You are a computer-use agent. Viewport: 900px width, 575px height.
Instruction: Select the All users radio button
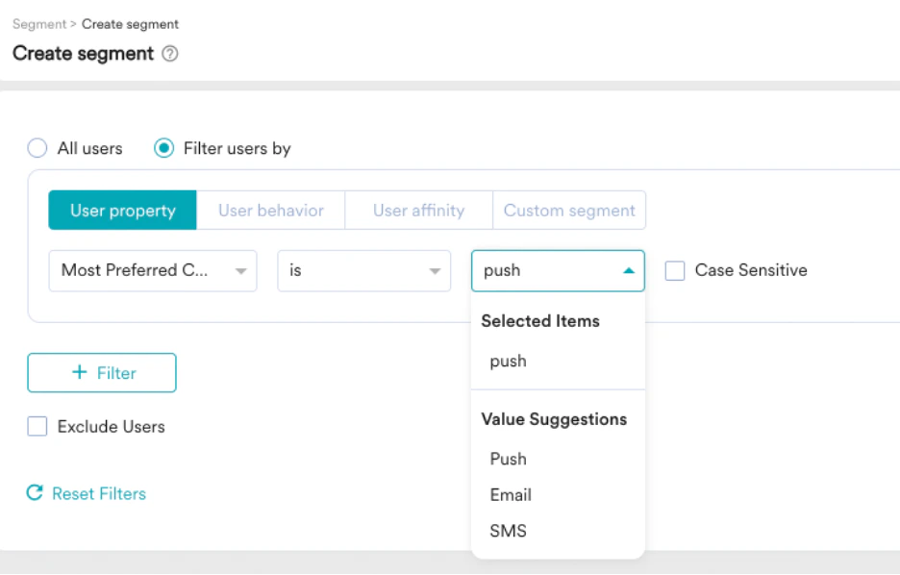tap(37, 149)
